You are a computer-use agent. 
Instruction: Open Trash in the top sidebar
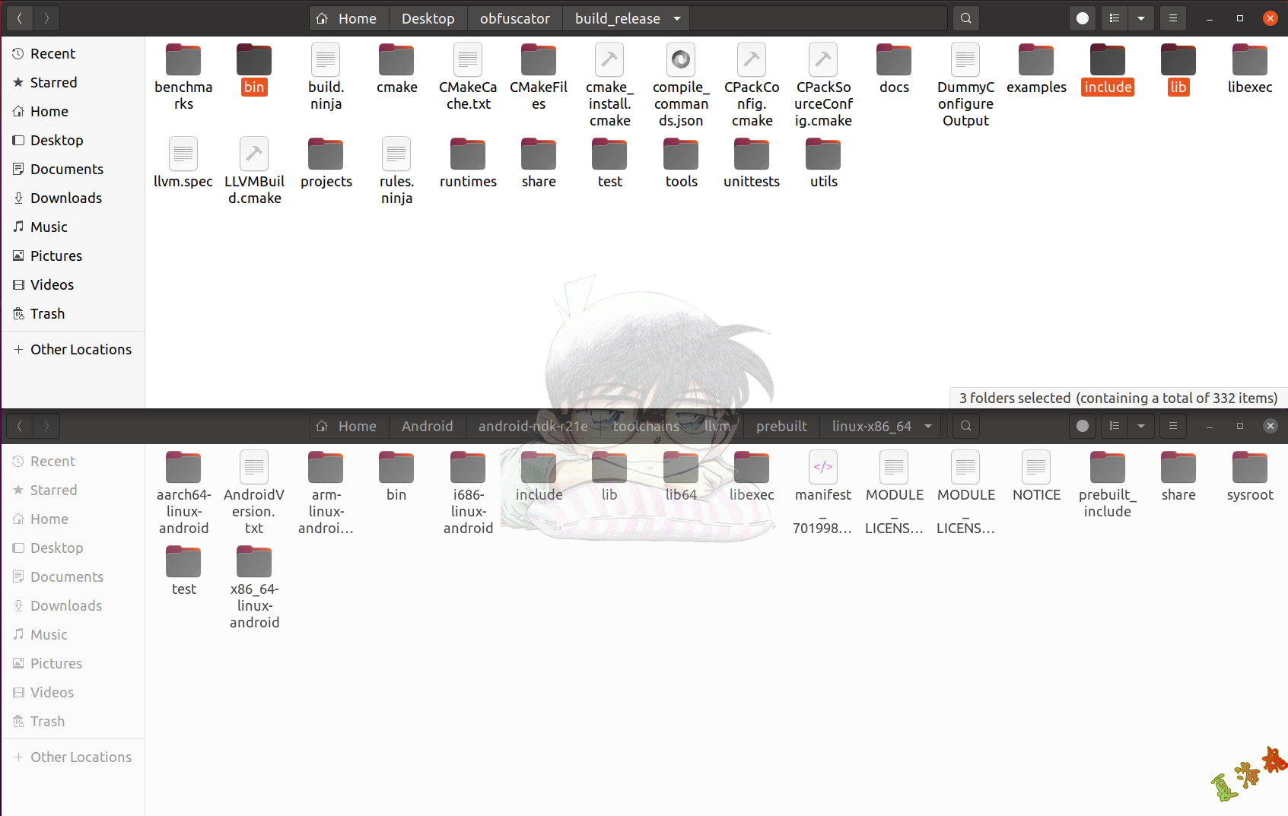[x=47, y=313]
